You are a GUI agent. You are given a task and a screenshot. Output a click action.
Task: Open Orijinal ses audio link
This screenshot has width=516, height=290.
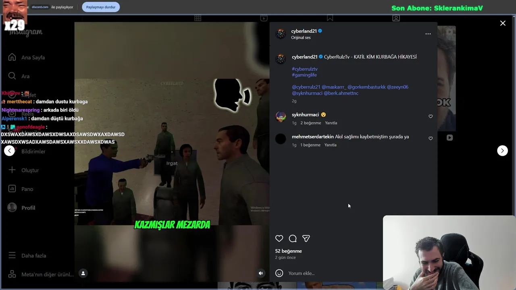[x=301, y=37]
